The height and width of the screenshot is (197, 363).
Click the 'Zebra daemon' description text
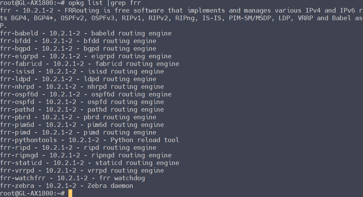pos(110,186)
